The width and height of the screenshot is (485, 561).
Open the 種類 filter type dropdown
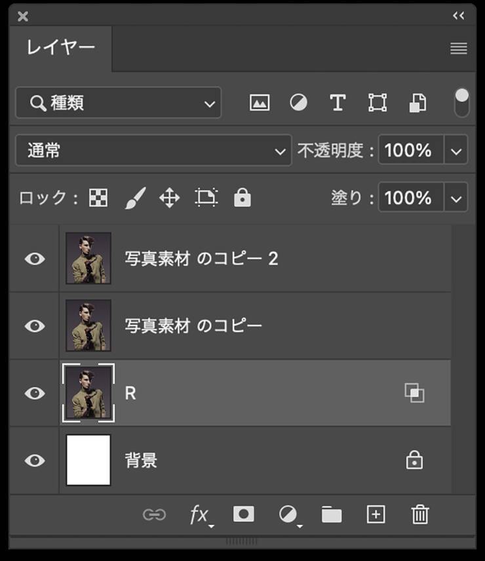point(118,103)
